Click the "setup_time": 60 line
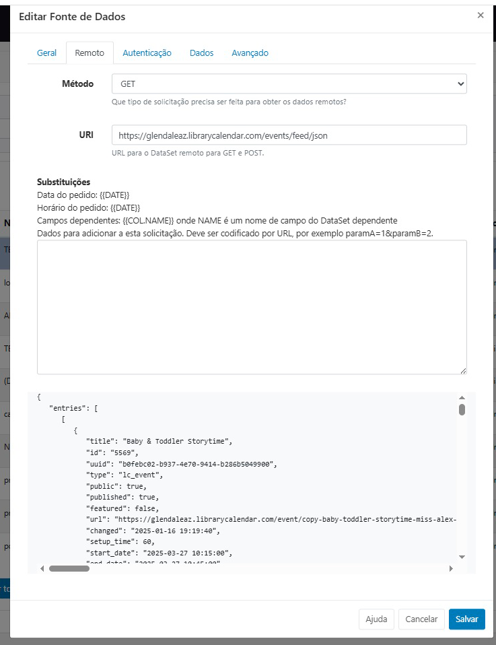 pyautogui.click(x=120, y=542)
